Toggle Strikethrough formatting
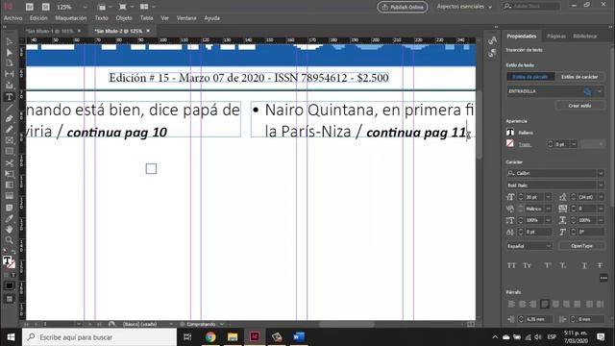The height and width of the screenshot is (346, 615). pos(600,265)
